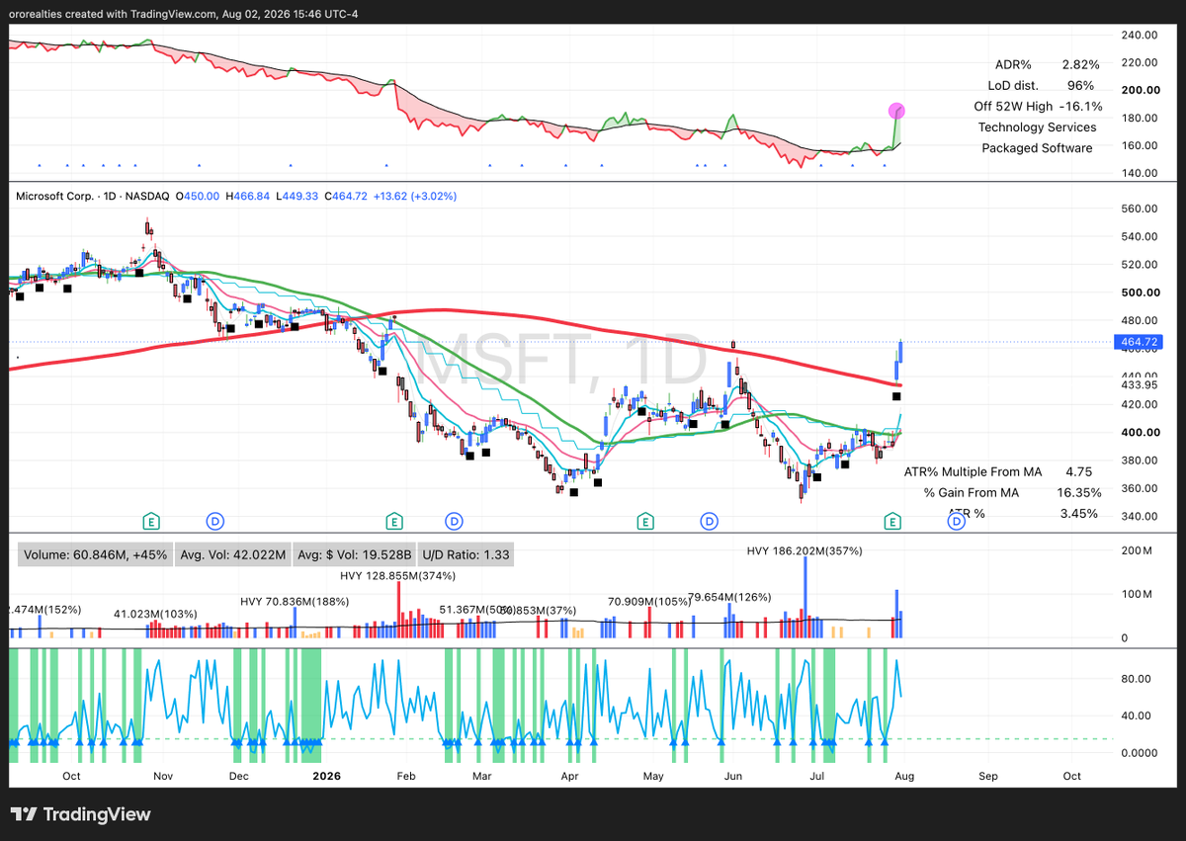1186x841 pixels.
Task: Click the 2026 label on the time axis
Action: 326,776
